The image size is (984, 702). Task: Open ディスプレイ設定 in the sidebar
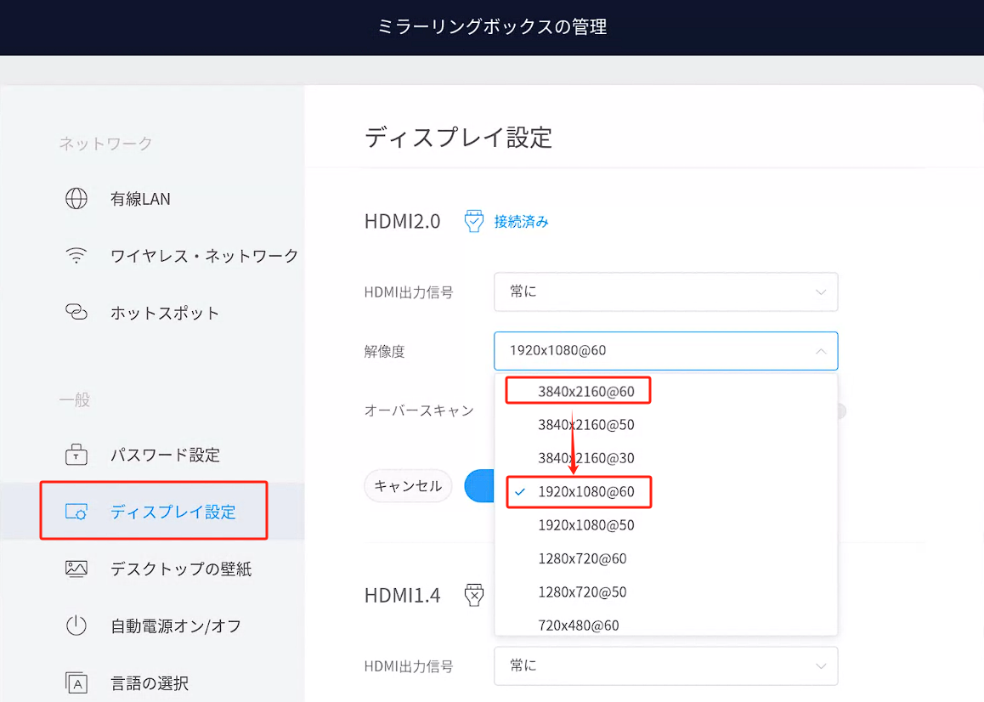(172, 512)
